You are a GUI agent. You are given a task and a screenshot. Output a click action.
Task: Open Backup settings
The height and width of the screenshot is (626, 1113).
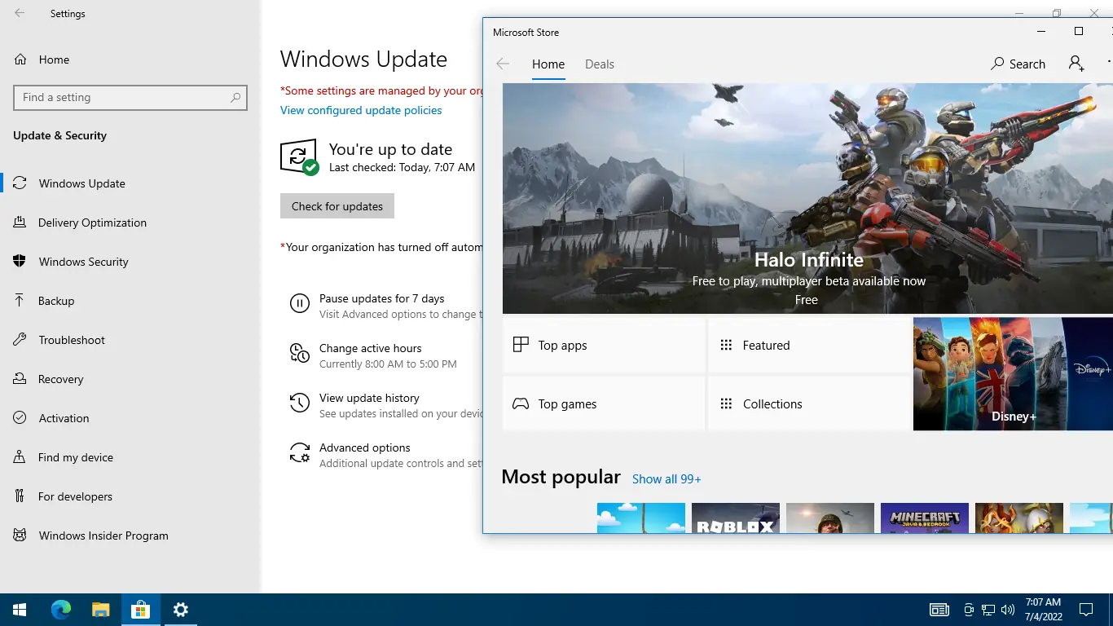click(130, 301)
